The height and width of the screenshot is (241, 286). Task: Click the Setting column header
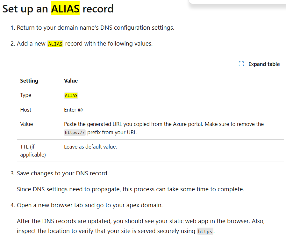point(29,81)
